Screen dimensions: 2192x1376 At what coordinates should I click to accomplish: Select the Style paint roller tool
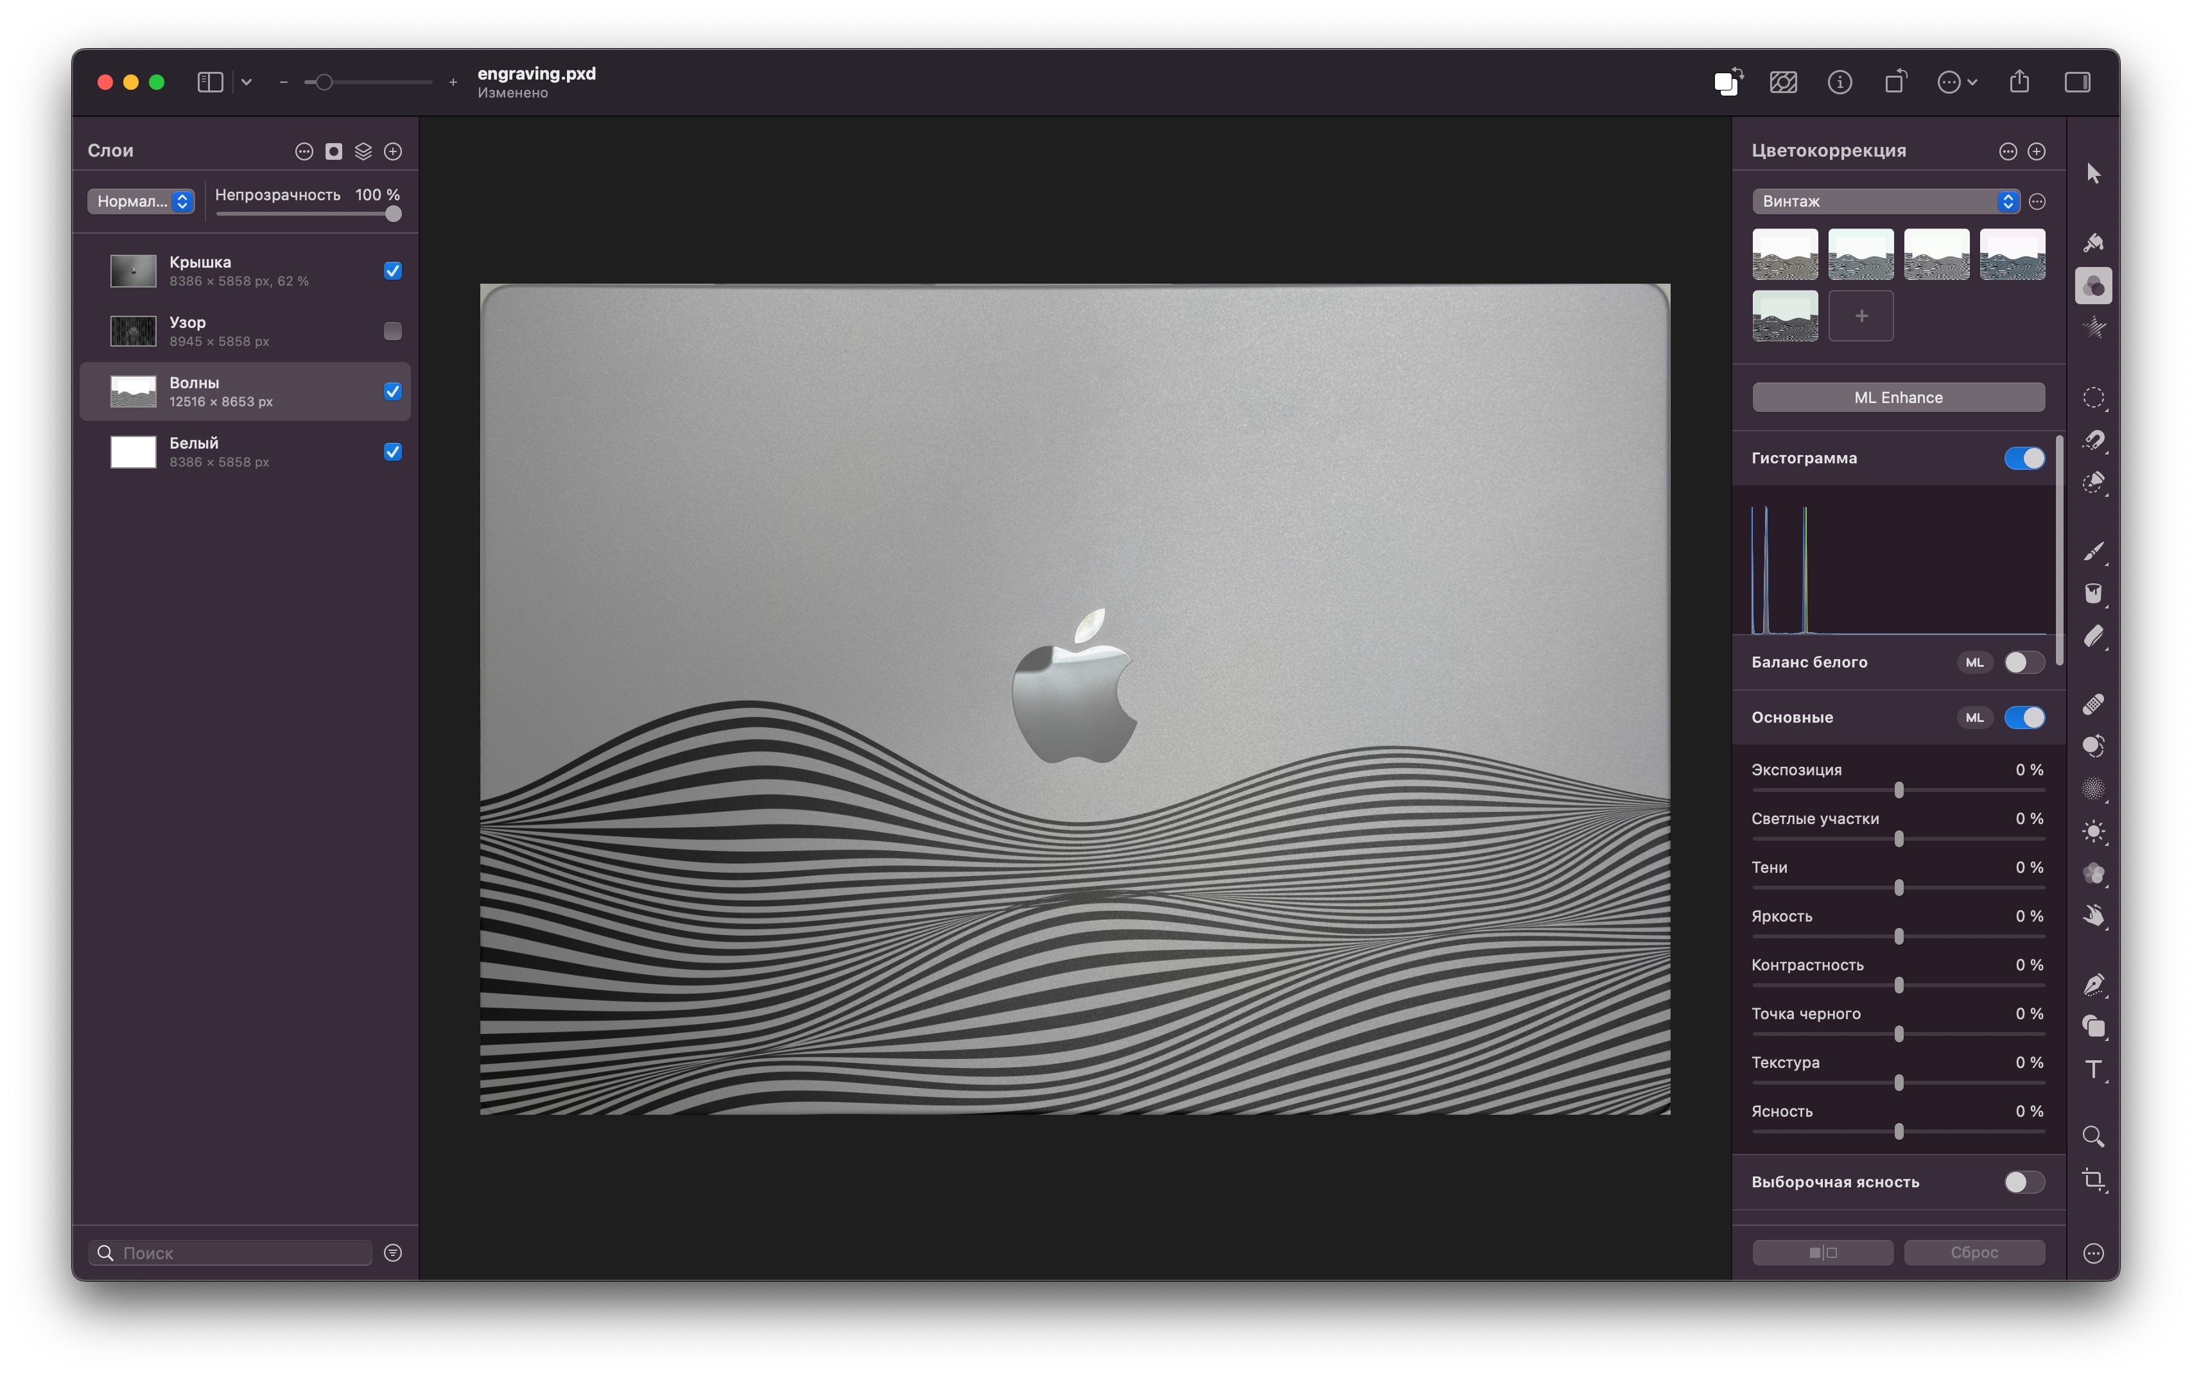2092,242
